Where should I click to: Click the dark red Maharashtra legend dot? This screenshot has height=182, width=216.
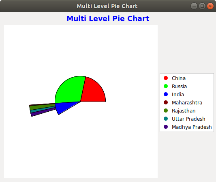point(166,102)
